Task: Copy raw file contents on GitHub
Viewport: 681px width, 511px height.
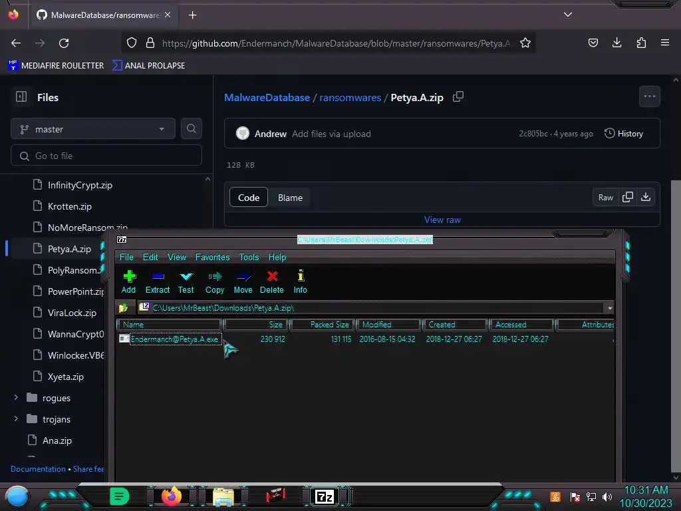Action: click(628, 197)
